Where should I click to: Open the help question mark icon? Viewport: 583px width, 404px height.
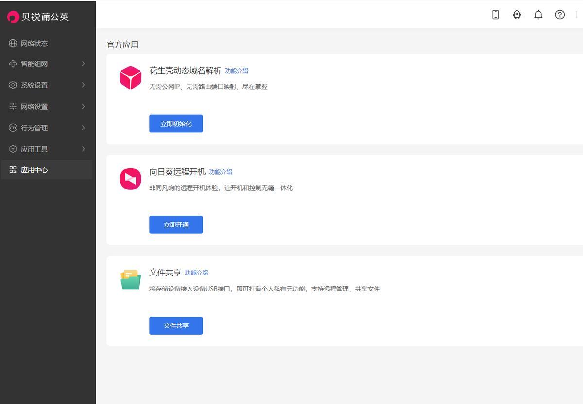[560, 15]
